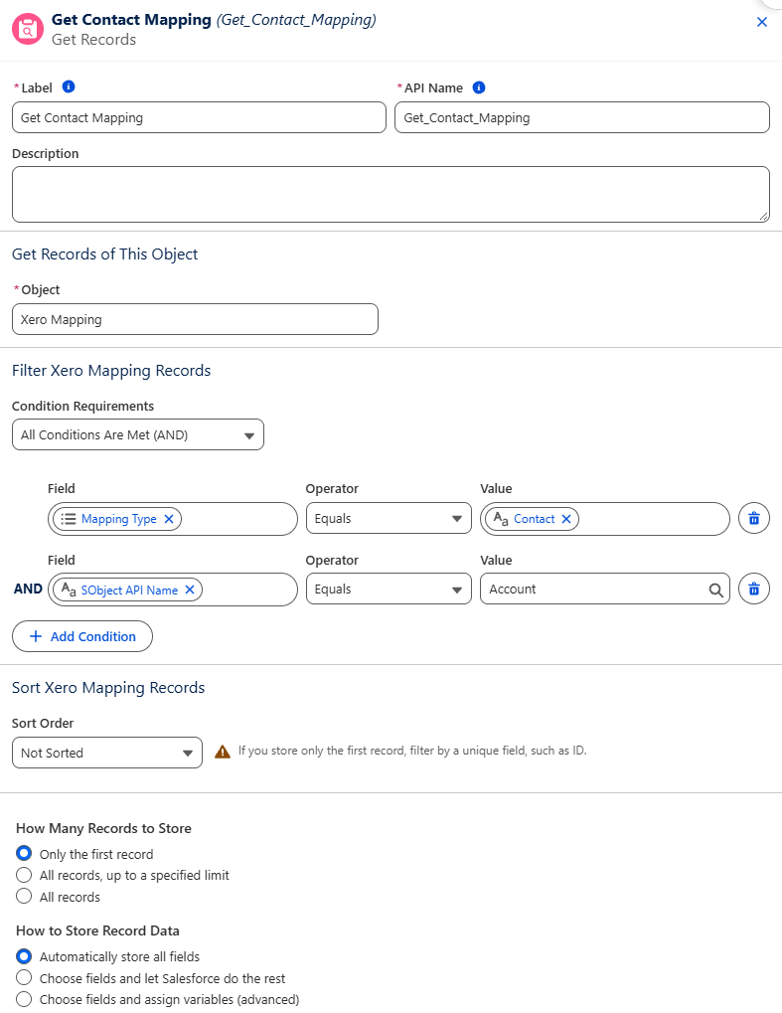Image resolution: width=782 pixels, height=1013 pixels.
Task: Click the Contact value pill
Action: [532, 519]
